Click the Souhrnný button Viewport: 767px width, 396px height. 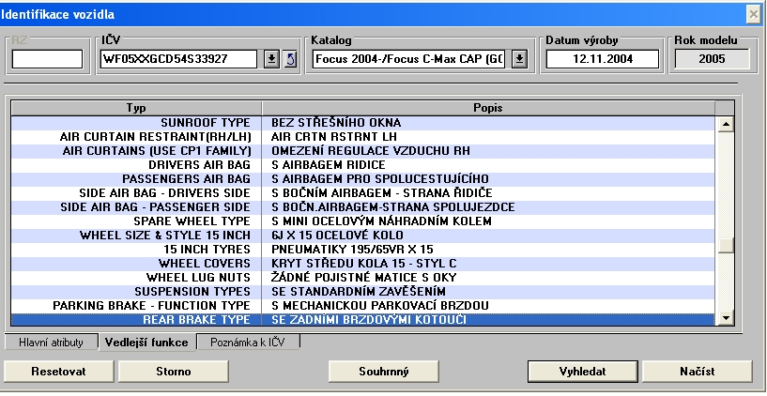click(382, 371)
